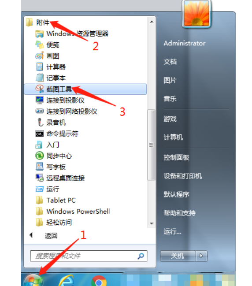Click the 关机 shutdown button
This screenshot has width=252, height=286.
[178, 256]
